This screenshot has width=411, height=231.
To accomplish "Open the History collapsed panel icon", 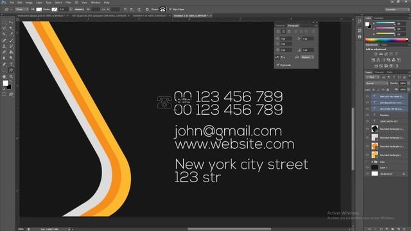I will click(x=360, y=21).
